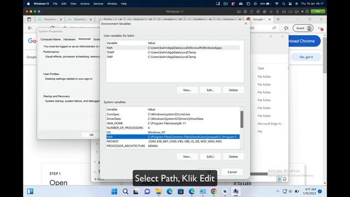Switch to the 'chrome' browser tab
This screenshot has width=350, height=197.
[x=229, y=19]
